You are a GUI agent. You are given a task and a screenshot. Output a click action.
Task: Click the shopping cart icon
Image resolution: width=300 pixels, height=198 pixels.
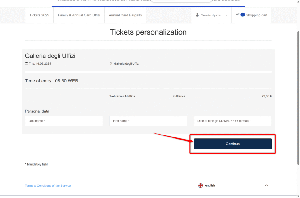click(x=237, y=15)
